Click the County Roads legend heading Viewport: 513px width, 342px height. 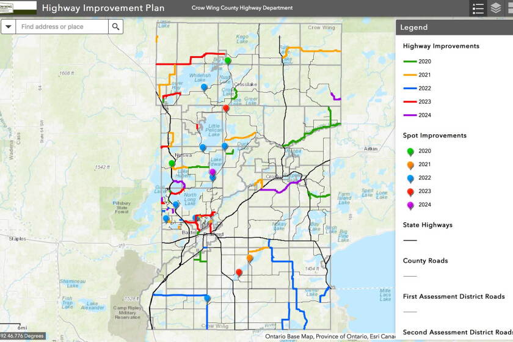[425, 261]
